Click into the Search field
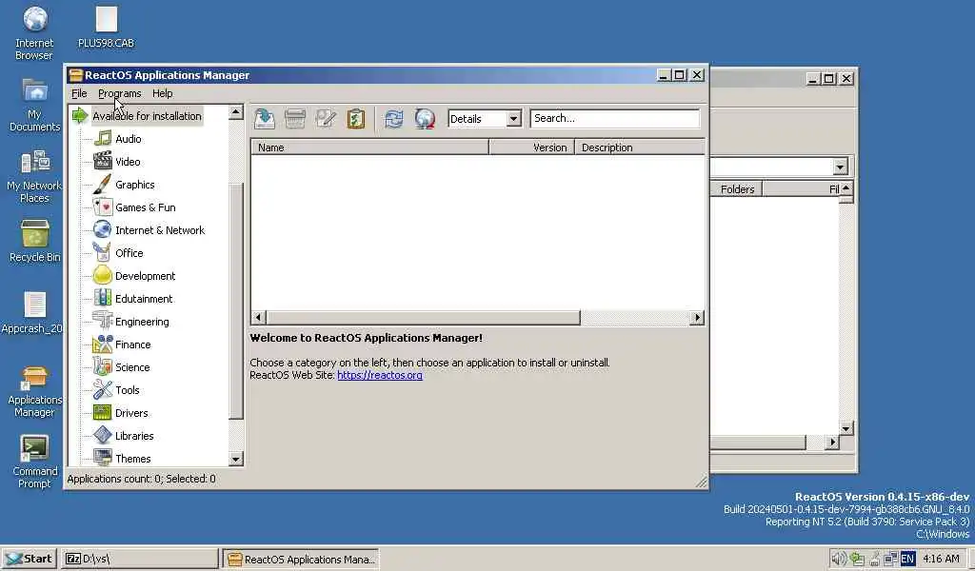The height and width of the screenshot is (571, 975). coord(615,118)
